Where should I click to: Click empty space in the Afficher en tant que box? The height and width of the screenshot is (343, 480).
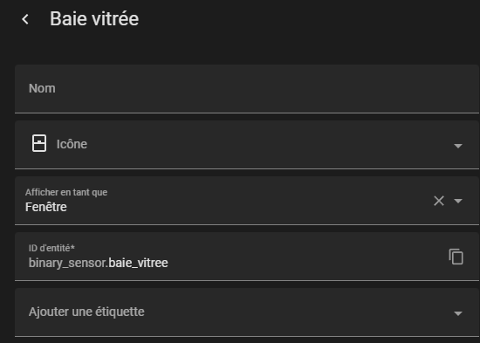pos(245,201)
